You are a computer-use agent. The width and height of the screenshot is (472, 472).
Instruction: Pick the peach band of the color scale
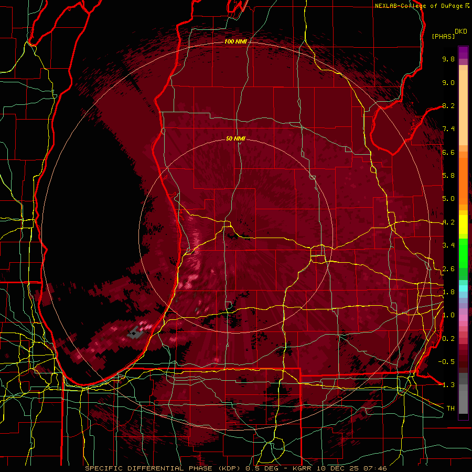(x=463, y=105)
